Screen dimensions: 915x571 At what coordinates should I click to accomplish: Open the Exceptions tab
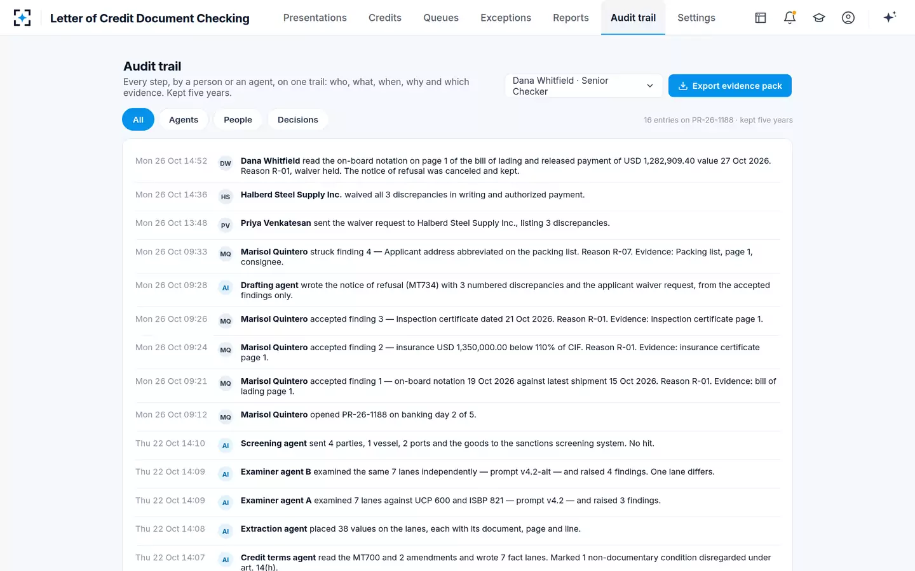[506, 18]
